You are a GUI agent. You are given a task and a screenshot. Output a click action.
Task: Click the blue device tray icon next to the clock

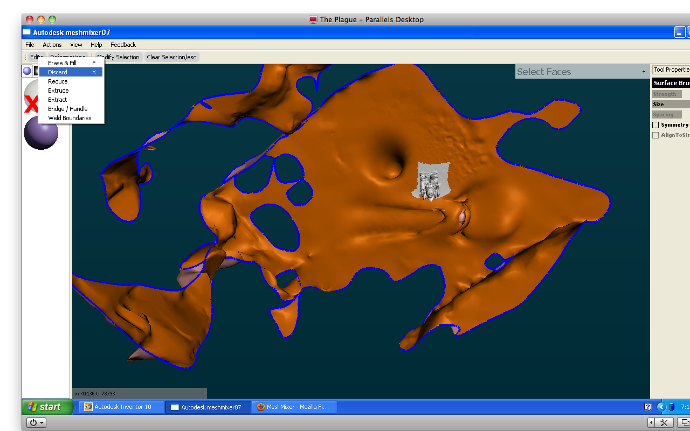tap(672, 407)
